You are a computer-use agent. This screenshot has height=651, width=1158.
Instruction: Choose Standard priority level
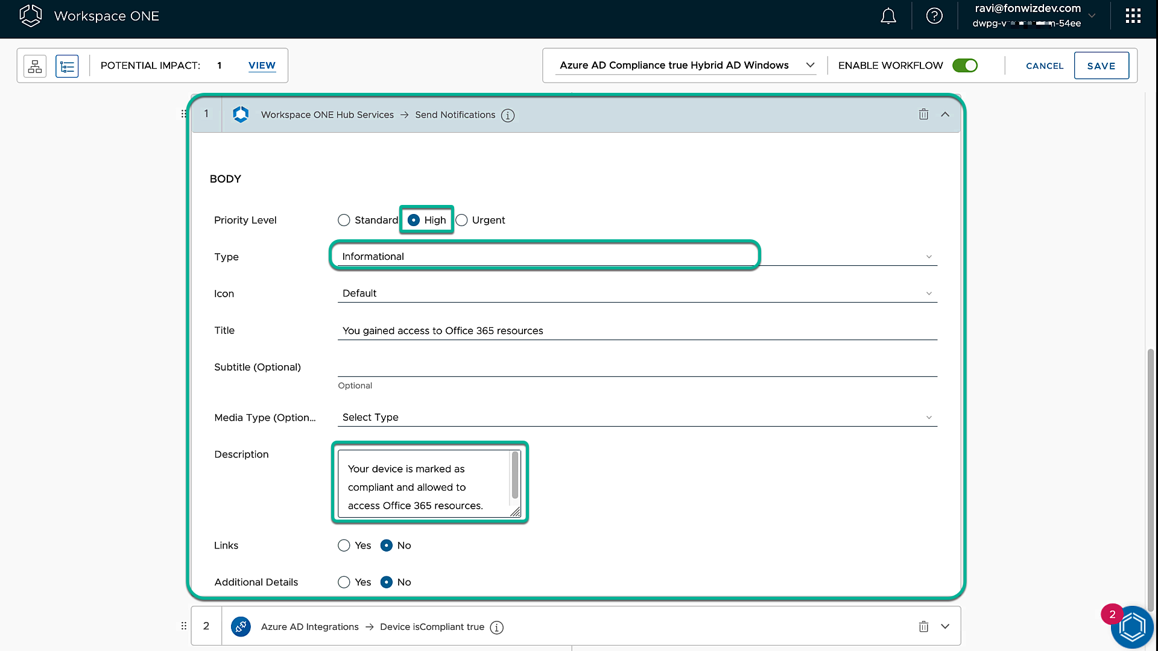click(344, 220)
